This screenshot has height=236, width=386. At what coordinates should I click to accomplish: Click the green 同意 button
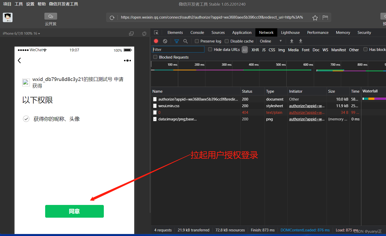[x=74, y=211]
